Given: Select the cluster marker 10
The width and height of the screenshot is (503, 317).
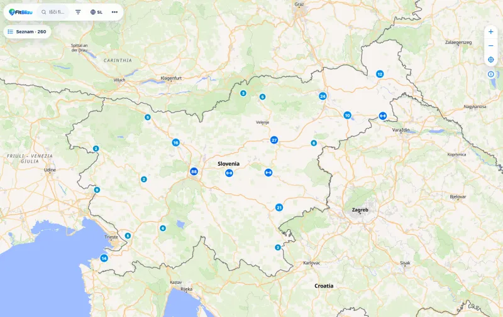Looking at the screenshot, I should pos(348,116).
